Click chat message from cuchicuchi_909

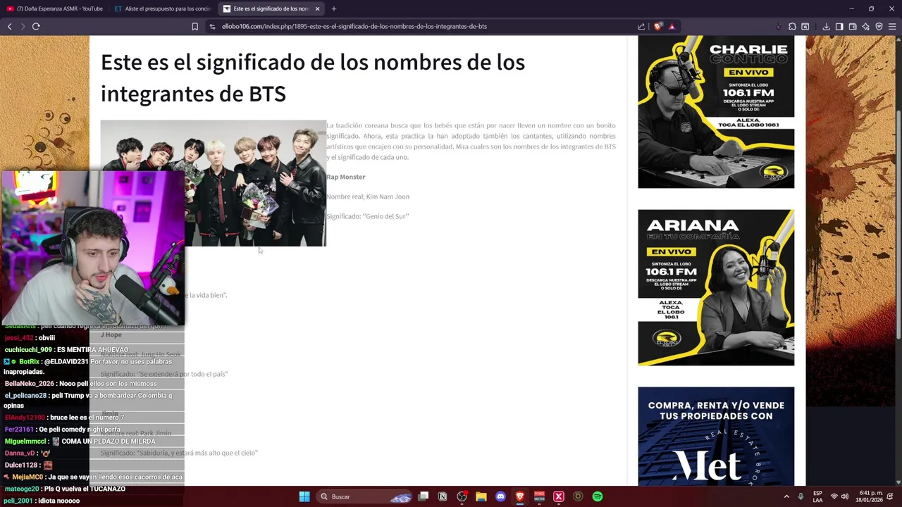(67, 350)
